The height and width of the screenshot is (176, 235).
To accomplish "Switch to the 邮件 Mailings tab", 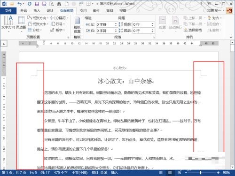I will click(96, 11).
